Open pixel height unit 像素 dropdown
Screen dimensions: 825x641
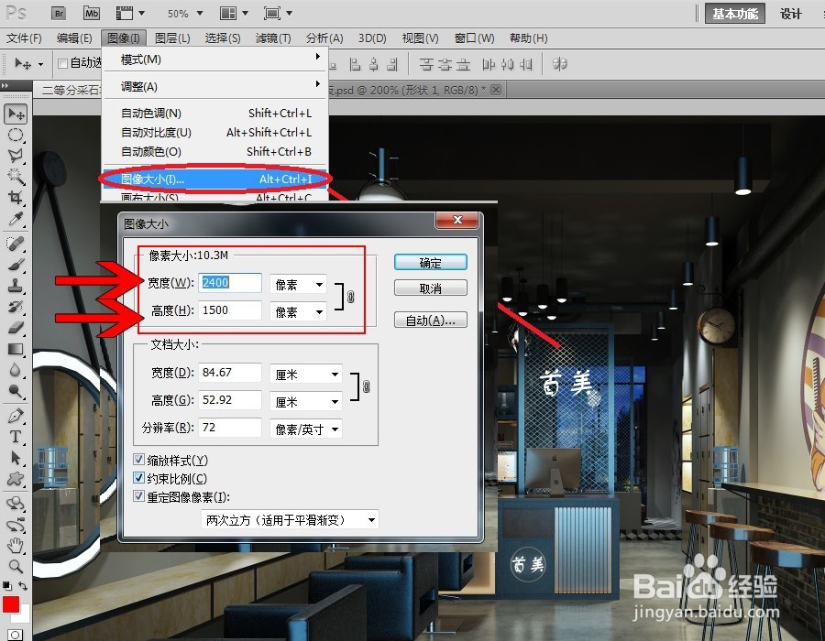298,312
